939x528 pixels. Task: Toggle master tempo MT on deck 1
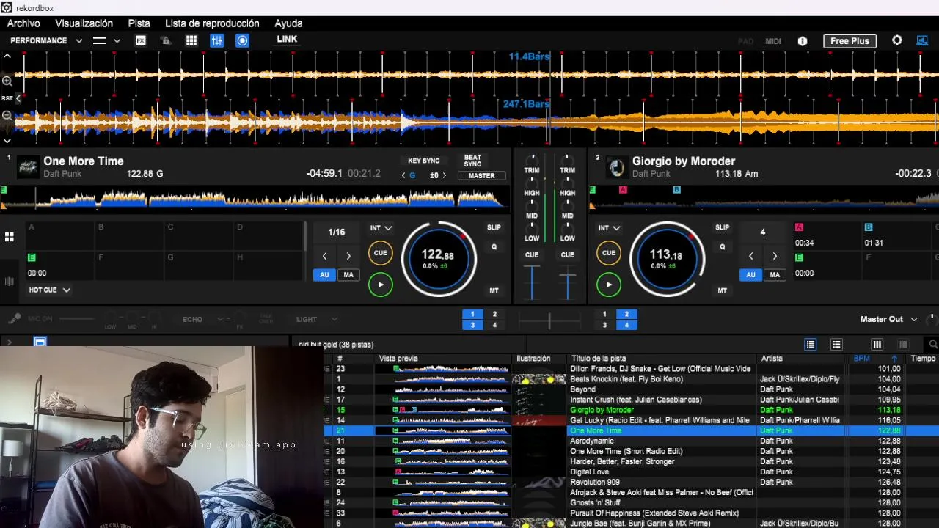494,291
